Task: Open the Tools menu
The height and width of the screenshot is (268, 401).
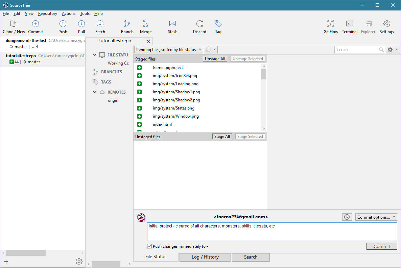Action: click(x=85, y=14)
